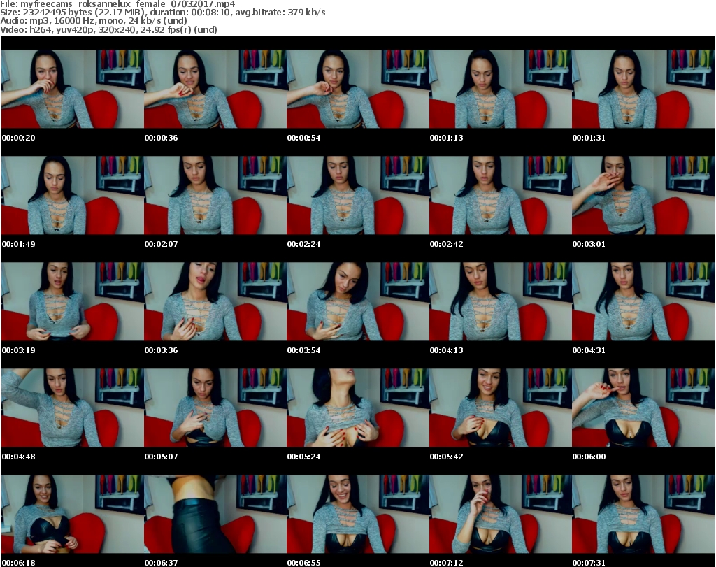Image resolution: width=716 pixels, height=567 pixels.
Task: Click the thumbnail above timestamp 00:04:48
Action: [73, 408]
